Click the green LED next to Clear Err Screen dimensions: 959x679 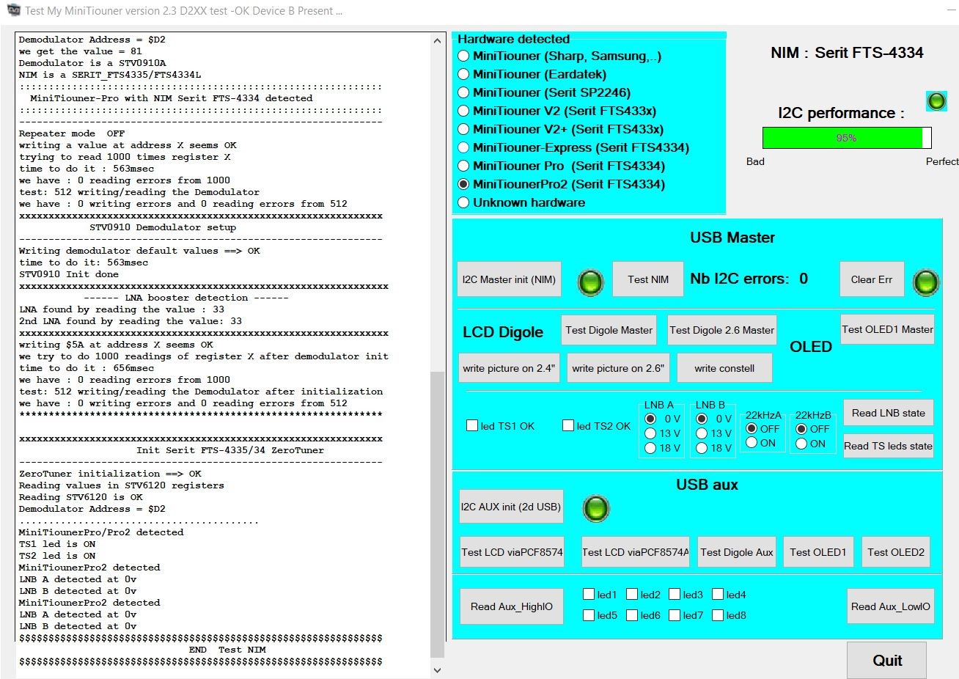point(926,282)
